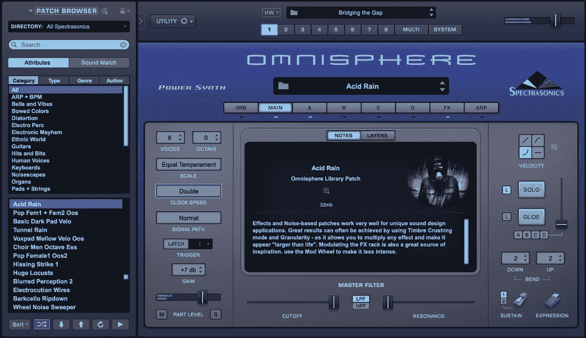This screenshot has height=338, width=586.
Task: Click the search magnifier icon next to Patch Browser
Action: [x=104, y=10]
